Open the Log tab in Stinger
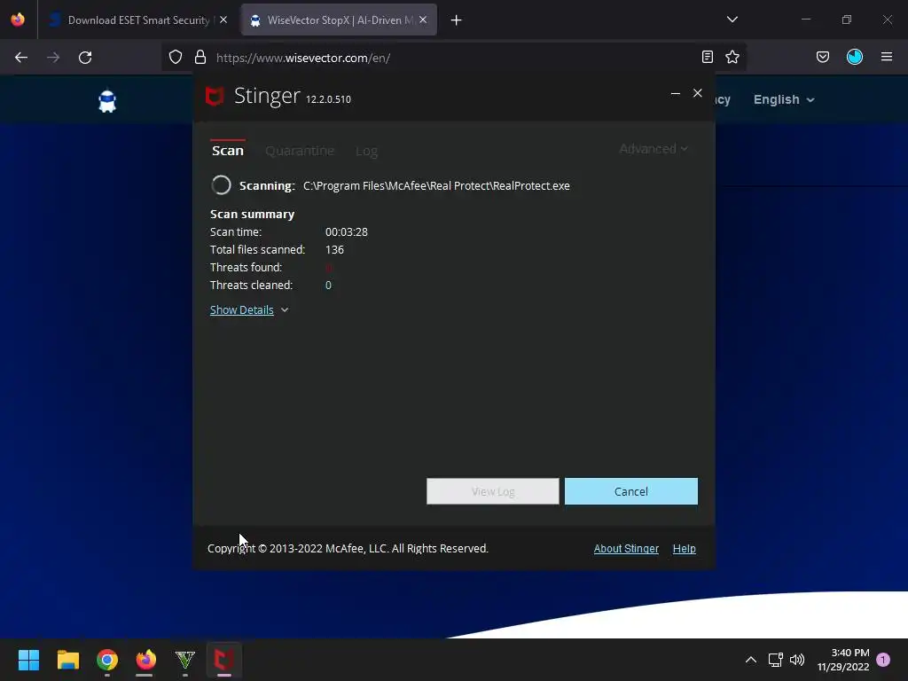 366,151
